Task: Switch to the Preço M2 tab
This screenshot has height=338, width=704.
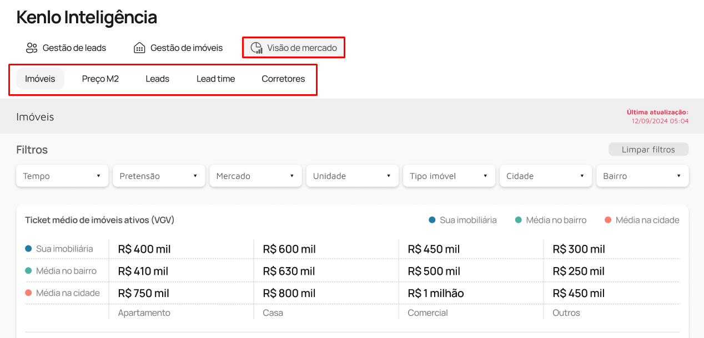Action: tap(100, 79)
